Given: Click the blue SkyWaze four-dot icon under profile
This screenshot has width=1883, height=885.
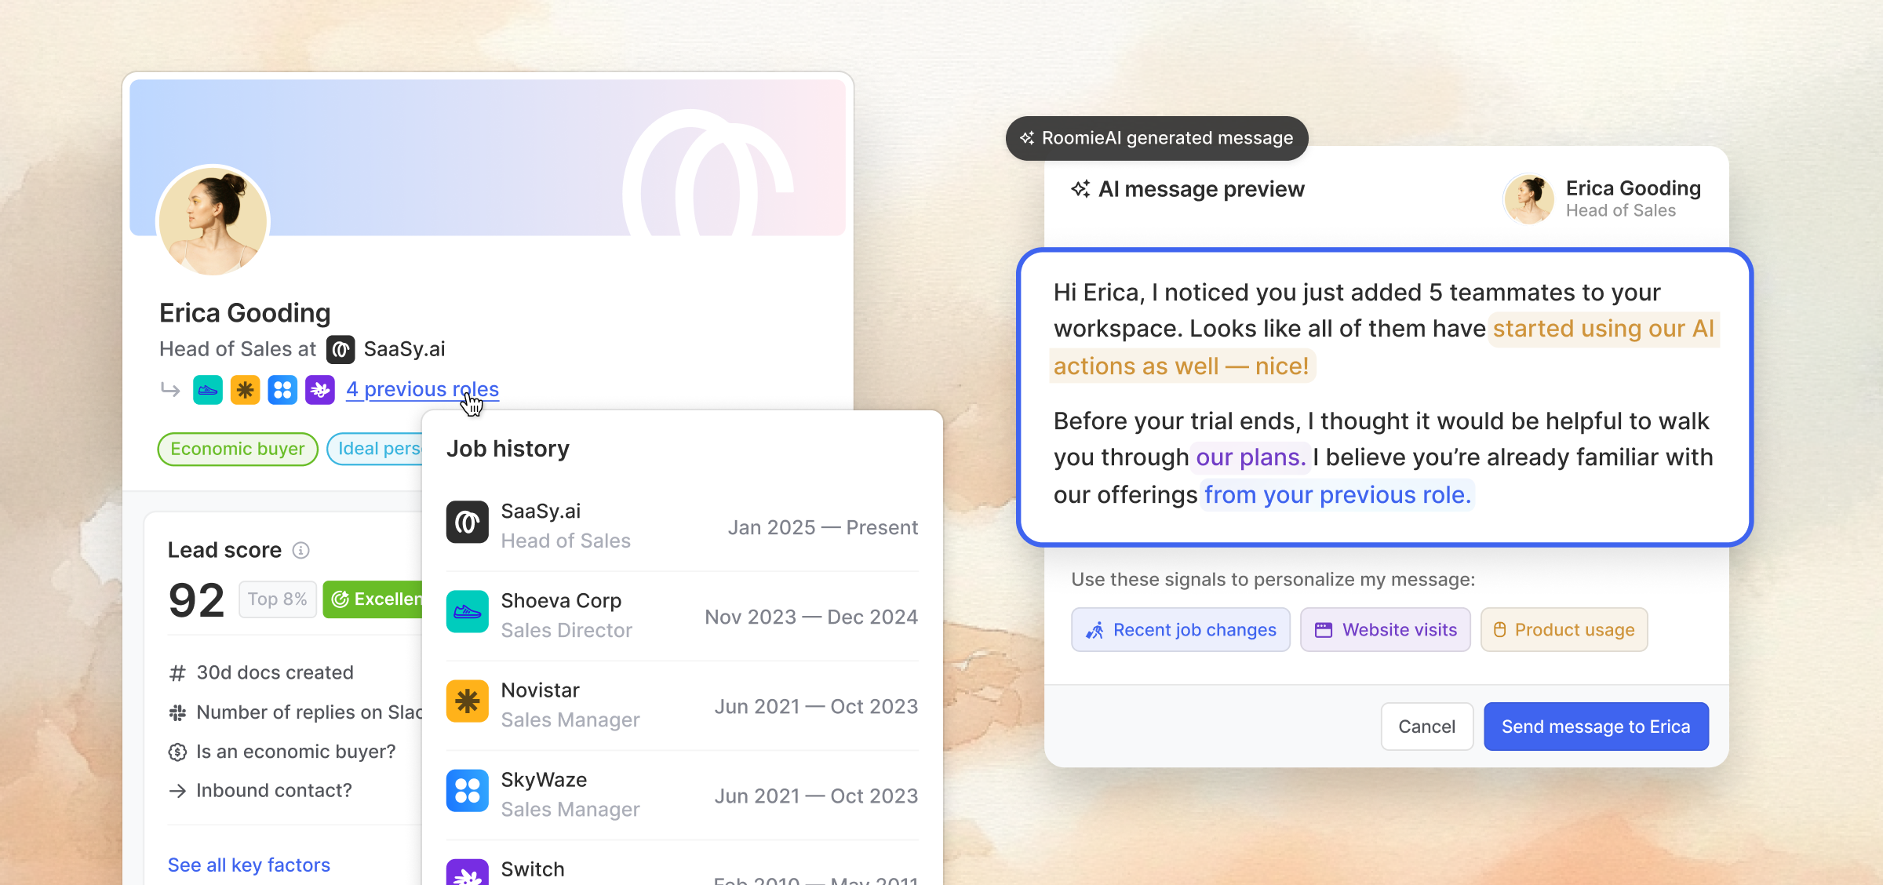Looking at the screenshot, I should point(282,390).
